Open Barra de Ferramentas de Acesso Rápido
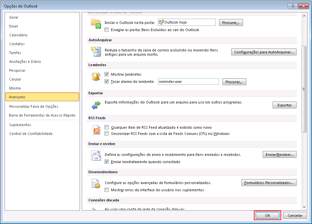Image resolution: width=312 pixels, height=224 pixels. coord(42,115)
